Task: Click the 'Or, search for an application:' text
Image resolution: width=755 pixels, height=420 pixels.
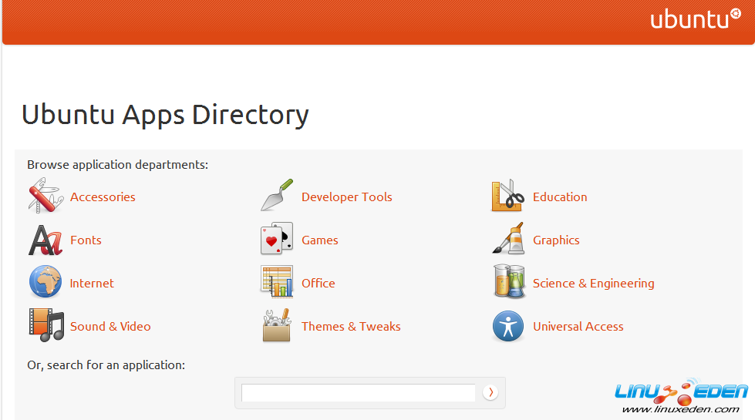Action: (106, 365)
